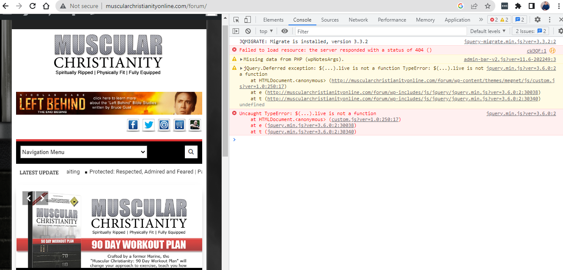Expand the 'Missing data from PHP' warning
The height and width of the screenshot is (270, 563).
point(242,60)
